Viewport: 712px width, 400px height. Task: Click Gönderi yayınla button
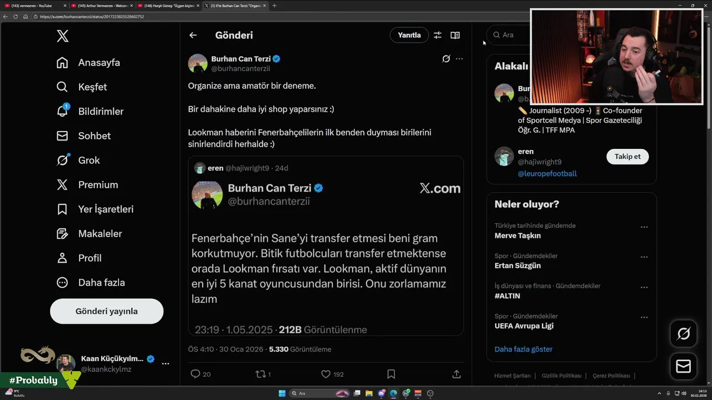click(x=107, y=311)
